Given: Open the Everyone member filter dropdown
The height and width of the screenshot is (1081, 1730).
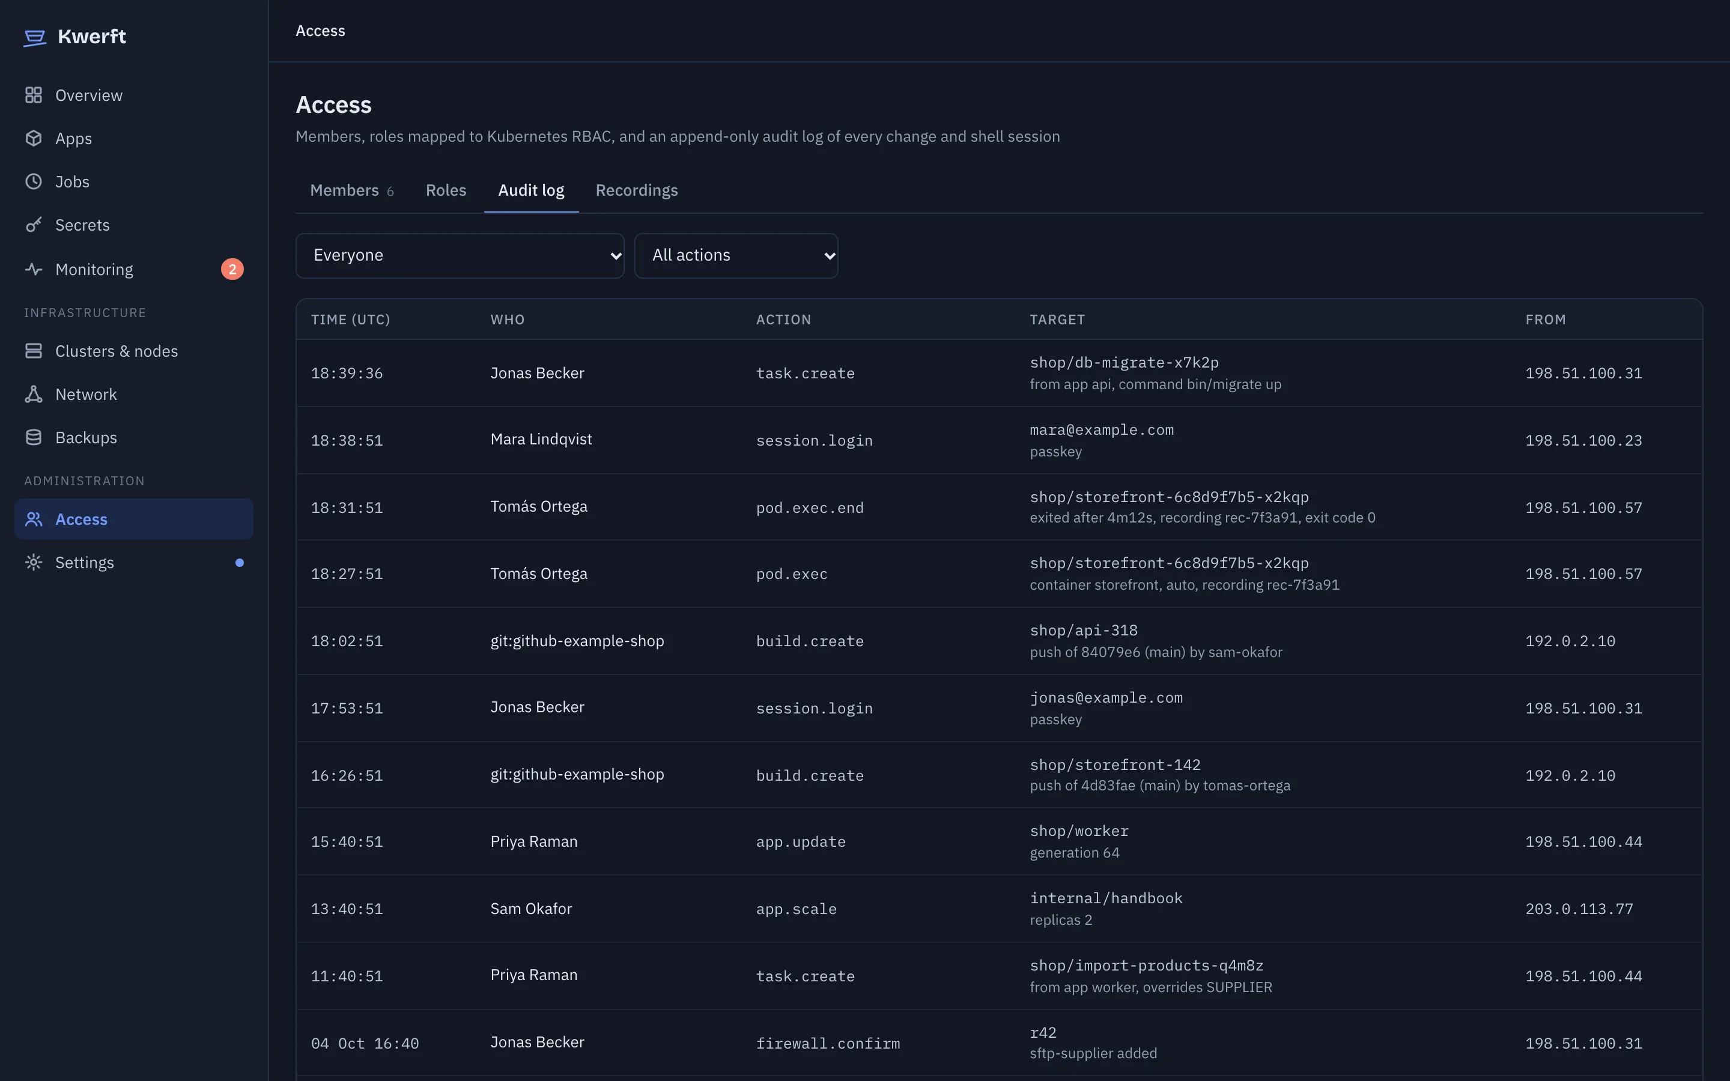Looking at the screenshot, I should 460,255.
